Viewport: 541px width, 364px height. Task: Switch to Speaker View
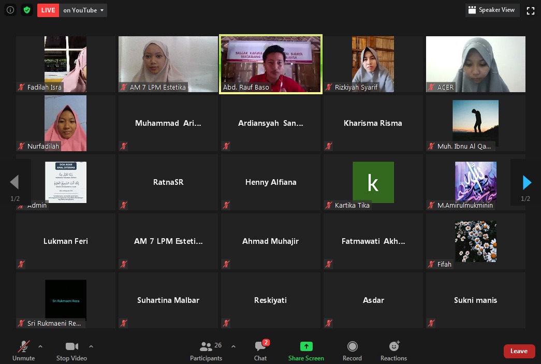click(492, 10)
